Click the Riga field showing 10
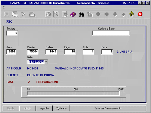 click(70, 52)
